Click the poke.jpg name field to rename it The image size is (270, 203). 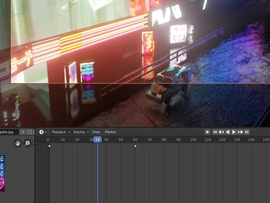(x=9, y=132)
